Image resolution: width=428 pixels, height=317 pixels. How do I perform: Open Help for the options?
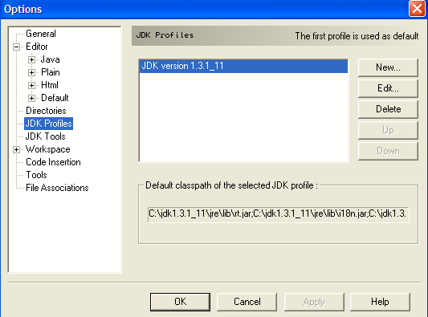point(380,302)
